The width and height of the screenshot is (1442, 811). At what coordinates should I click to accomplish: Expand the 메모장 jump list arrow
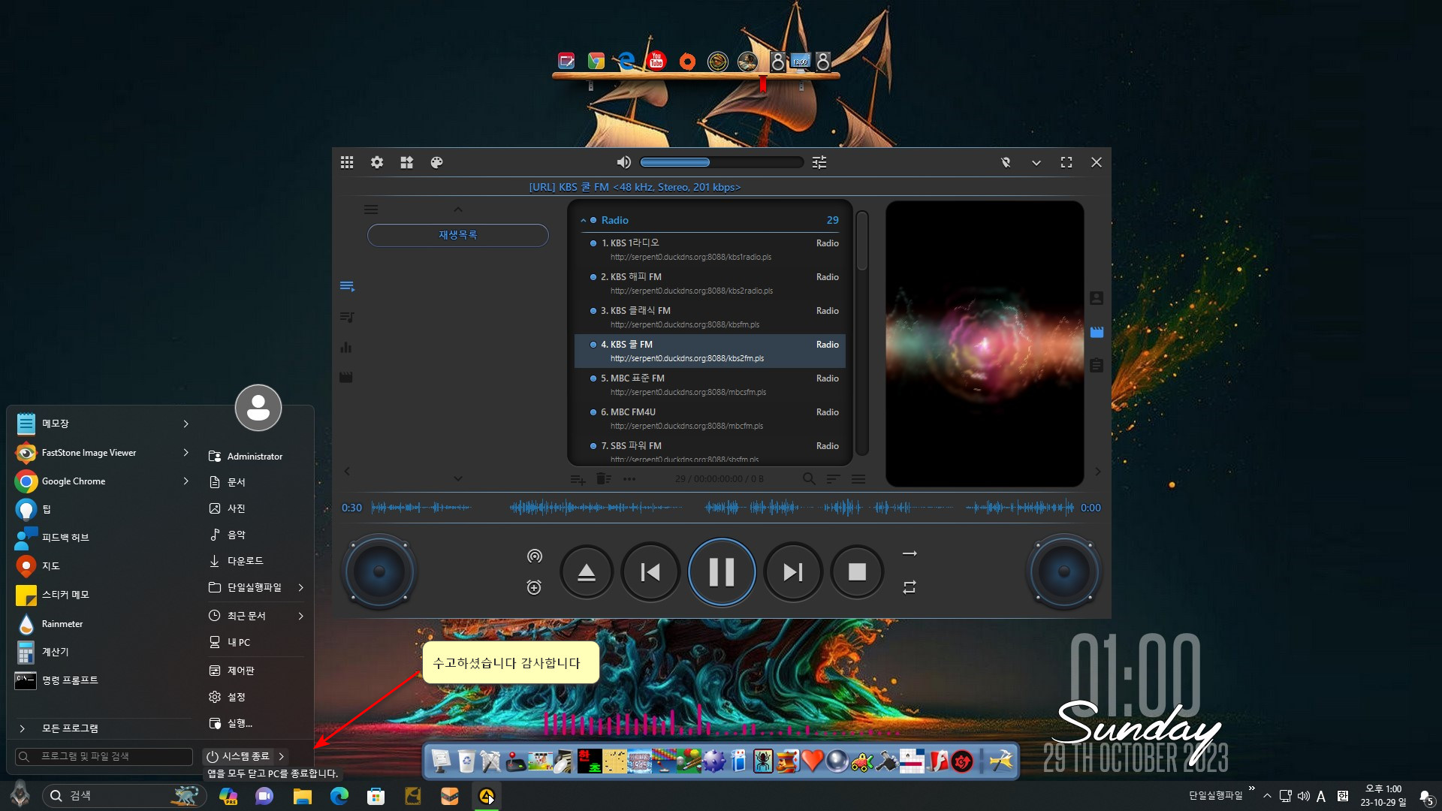186,424
